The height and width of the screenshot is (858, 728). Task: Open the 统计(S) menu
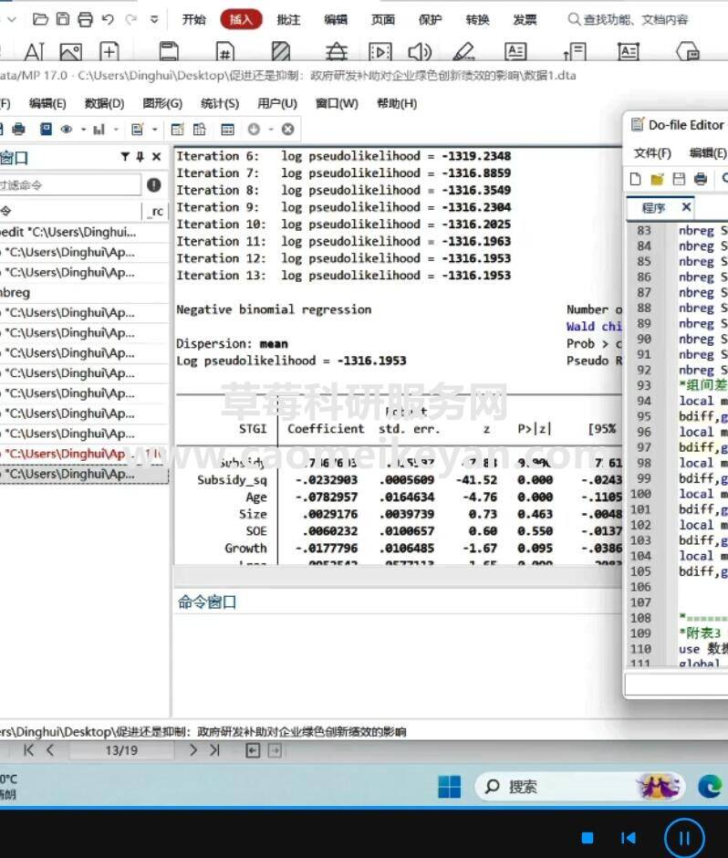pos(219,103)
